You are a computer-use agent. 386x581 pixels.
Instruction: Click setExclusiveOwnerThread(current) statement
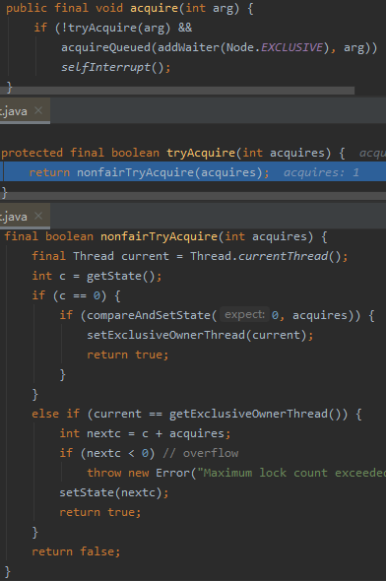(200, 335)
